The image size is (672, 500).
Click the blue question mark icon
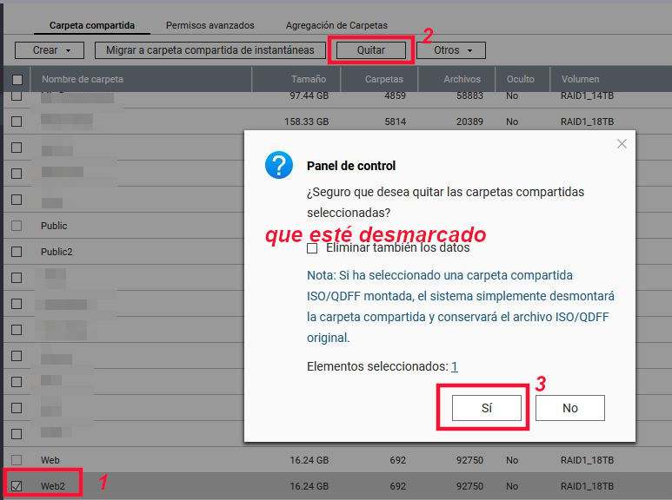click(x=279, y=165)
